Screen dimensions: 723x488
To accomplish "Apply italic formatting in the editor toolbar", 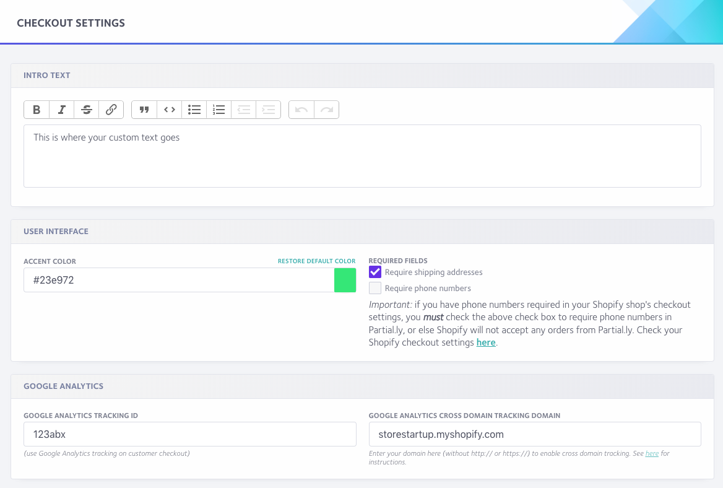I will (x=61, y=110).
